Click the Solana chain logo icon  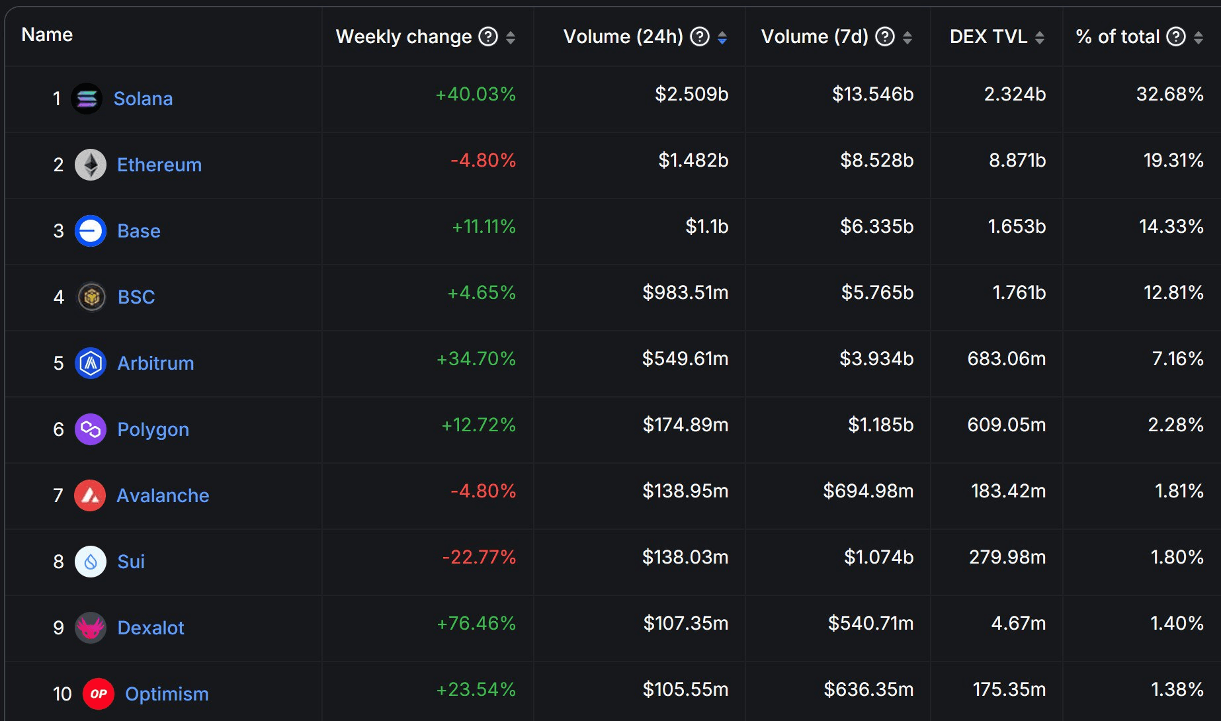pyautogui.click(x=87, y=99)
